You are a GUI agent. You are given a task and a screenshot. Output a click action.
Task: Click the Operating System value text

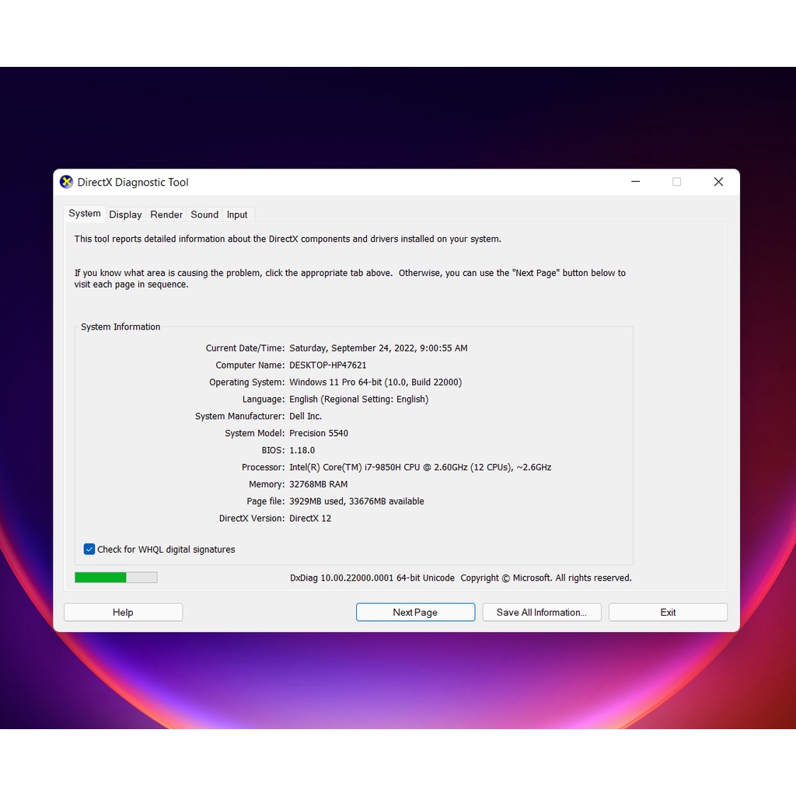point(375,382)
